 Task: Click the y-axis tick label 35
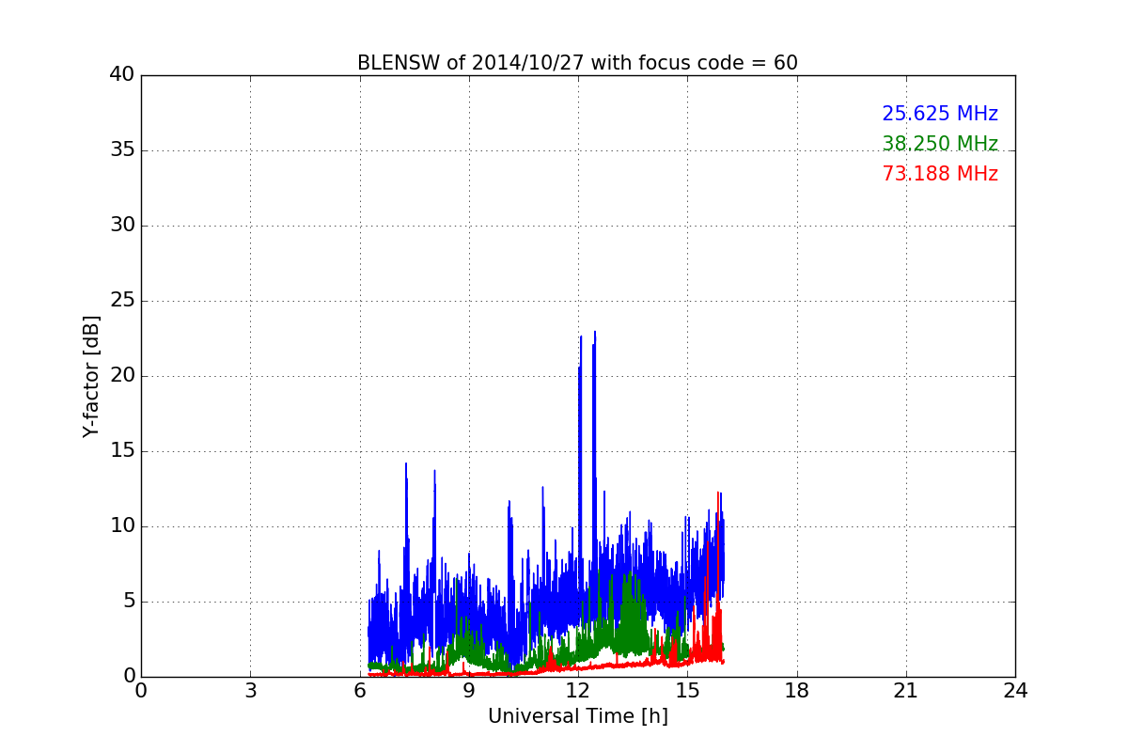[122, 150]
